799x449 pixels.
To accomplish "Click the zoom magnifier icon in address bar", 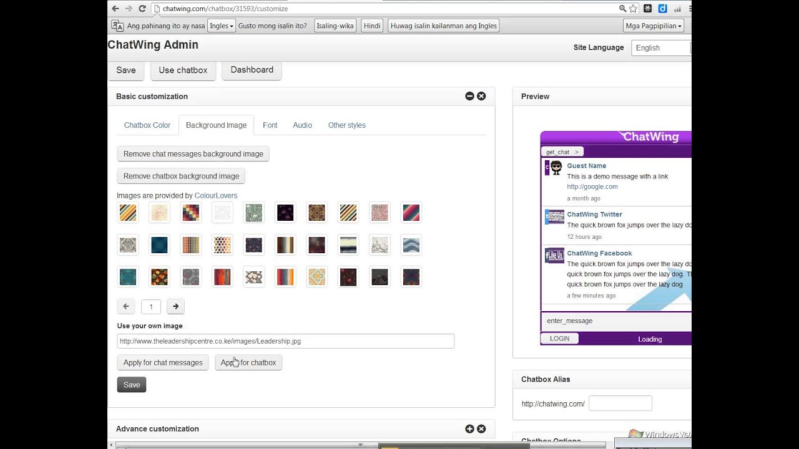I will pos(622,9).
